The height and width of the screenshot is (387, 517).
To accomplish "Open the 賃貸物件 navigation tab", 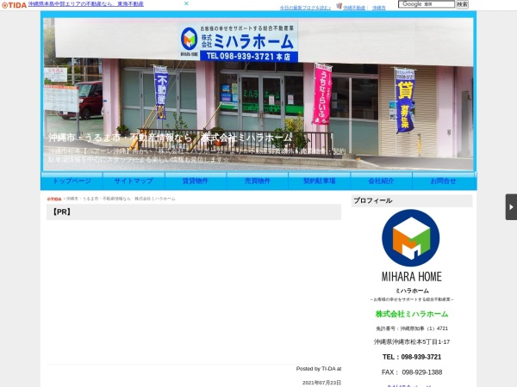I will coord(196,181).
